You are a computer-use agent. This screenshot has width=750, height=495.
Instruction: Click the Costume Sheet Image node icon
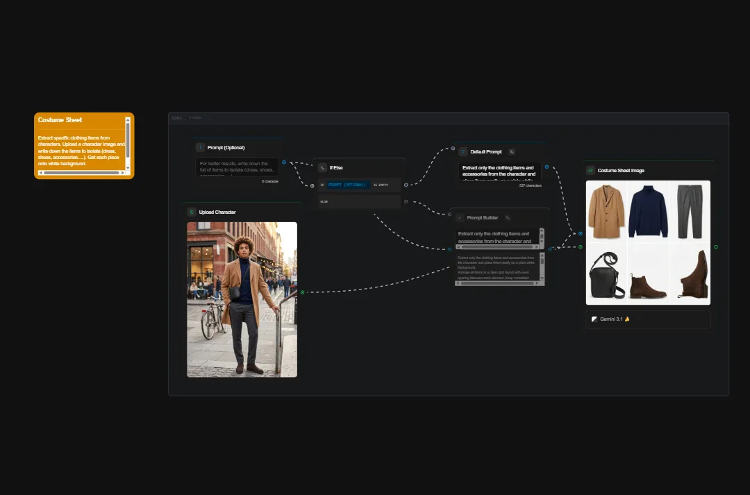[x=590, y=170]
